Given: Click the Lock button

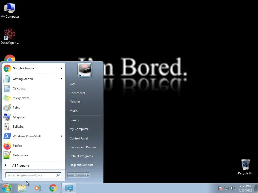Looking at the screenshot, I should coord(76,175).
